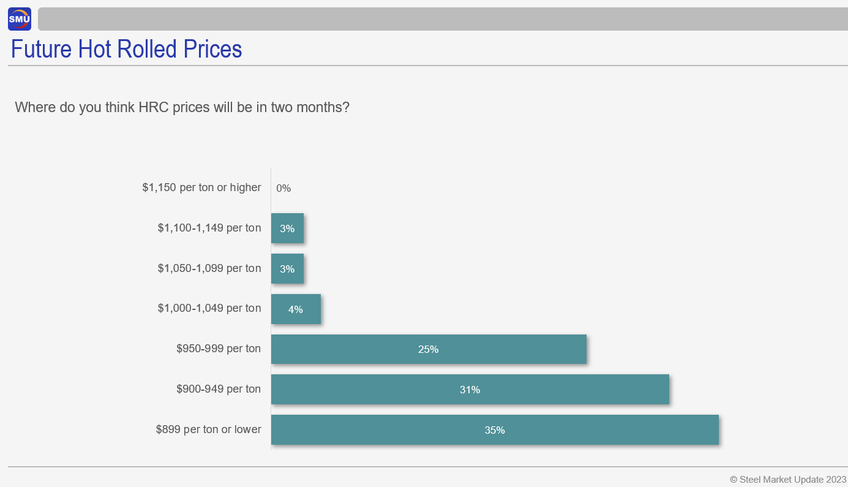Click the 0% value label
848x487 pixels.
[283, 188]
